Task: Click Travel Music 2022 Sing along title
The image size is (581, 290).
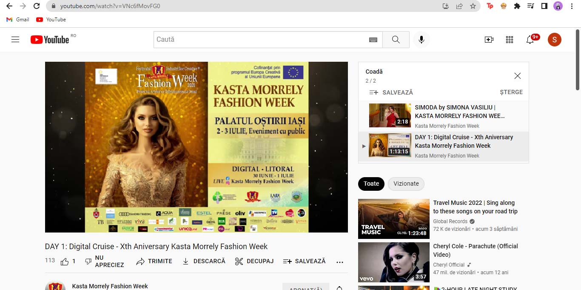Action: (476, 207)
